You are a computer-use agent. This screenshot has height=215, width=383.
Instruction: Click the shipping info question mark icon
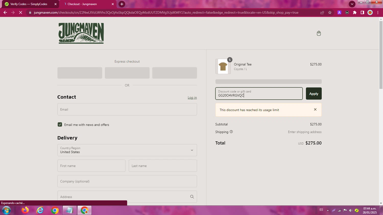click(x=231, y=132)
